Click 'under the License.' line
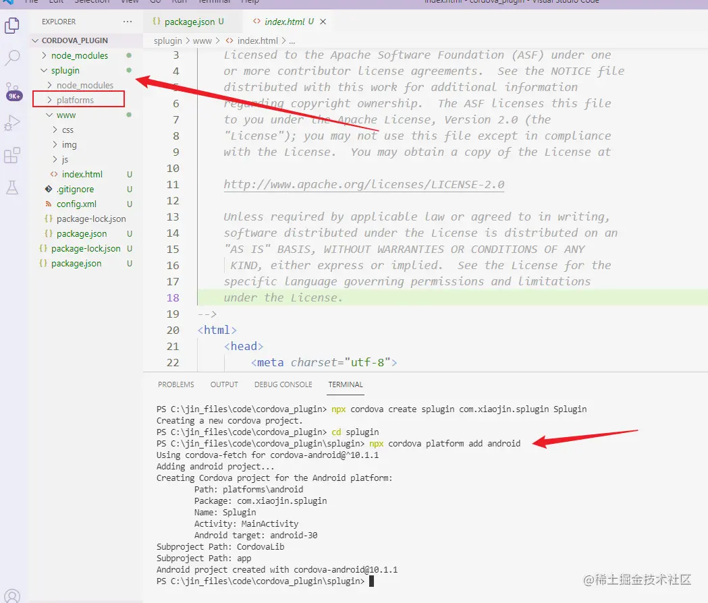This screenshot has height=603, width=708. 283,298
